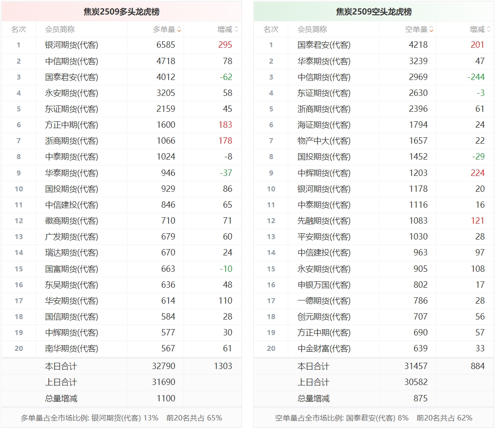Click red change value 295
The height and width of the screenshot is (430, 496).
point(225,45)
